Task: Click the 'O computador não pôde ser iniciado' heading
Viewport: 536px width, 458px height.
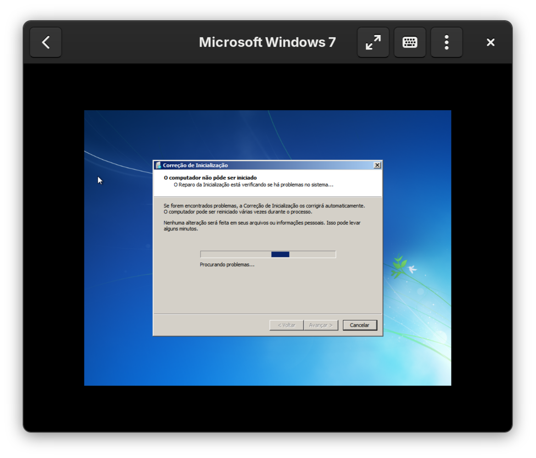Action: click(x=210, y=178)
